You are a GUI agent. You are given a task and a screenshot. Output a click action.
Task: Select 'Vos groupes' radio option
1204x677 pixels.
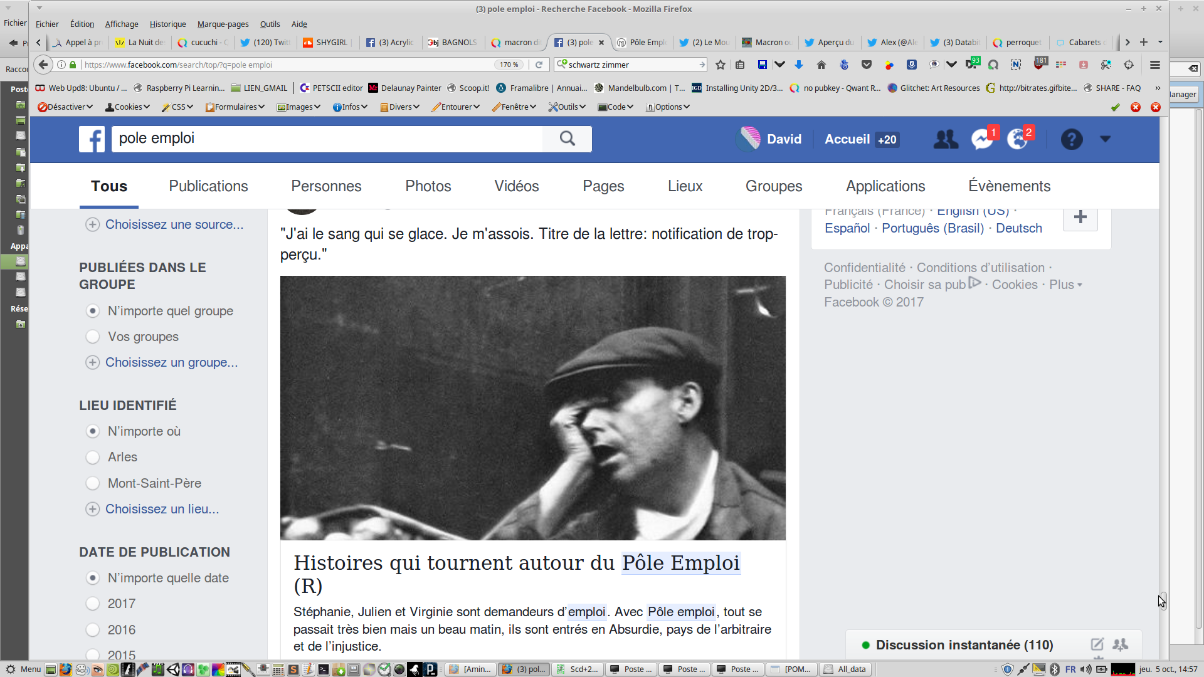[x=93, y=337]
